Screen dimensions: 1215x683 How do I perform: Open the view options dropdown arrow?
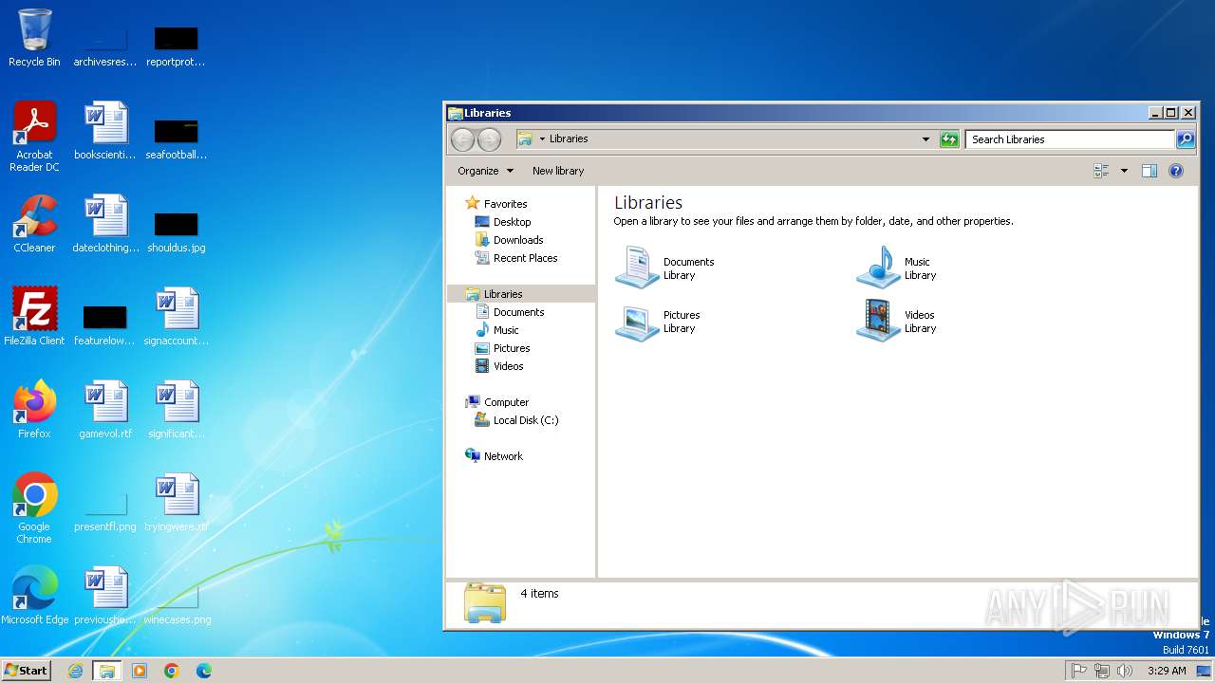1124,171
